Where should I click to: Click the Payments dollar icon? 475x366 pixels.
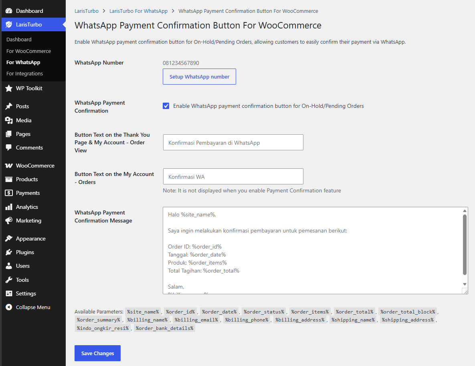[9, 193]
